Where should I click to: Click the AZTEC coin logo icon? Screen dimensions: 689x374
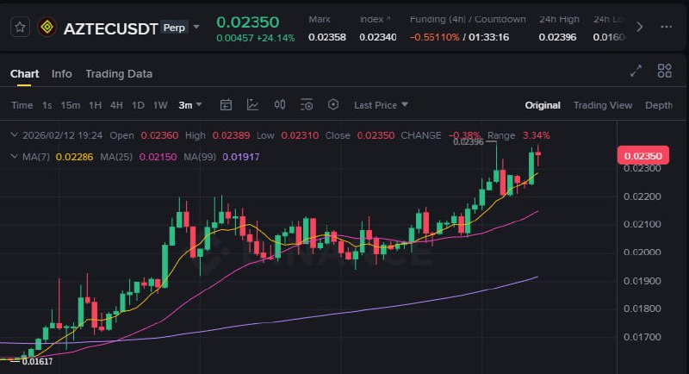point(47,28)
